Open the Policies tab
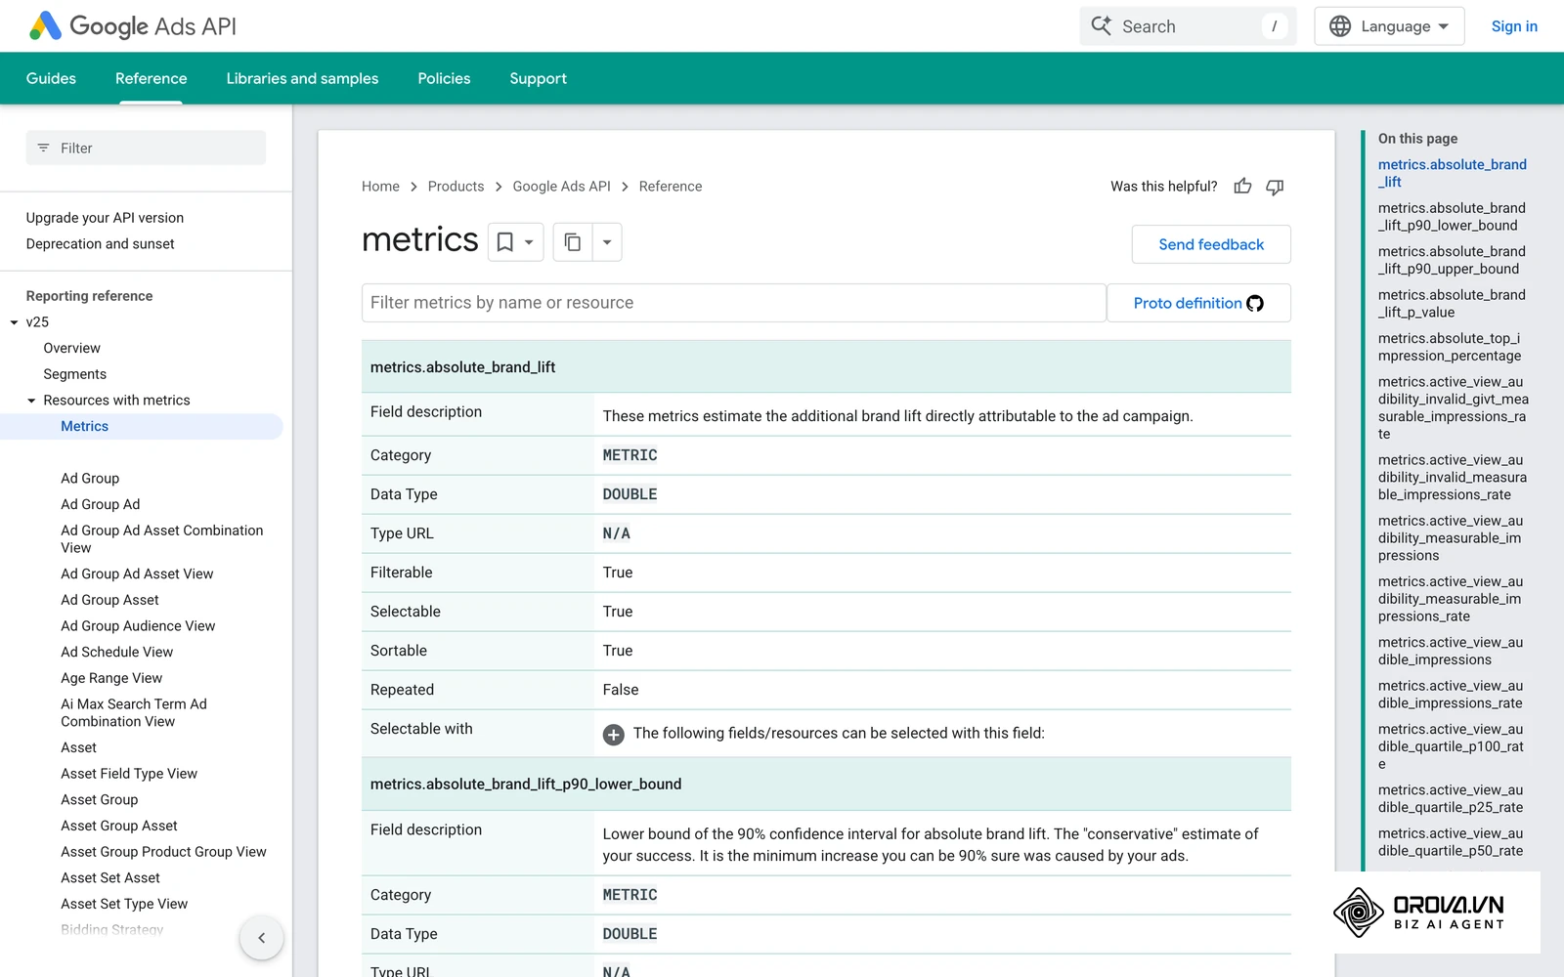1564x977 pixels. [x=444, y=78]
